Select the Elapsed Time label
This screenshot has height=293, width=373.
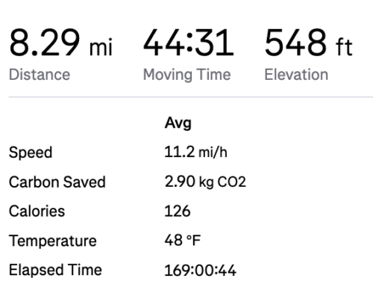[55, 270]
